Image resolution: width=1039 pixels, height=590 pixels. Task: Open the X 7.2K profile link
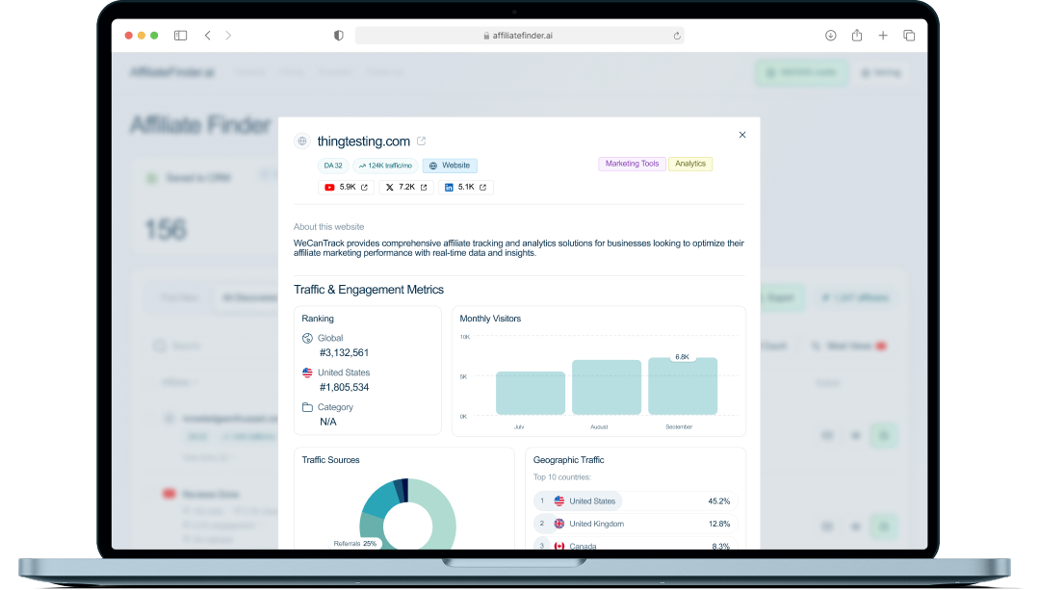pos(406,188)
